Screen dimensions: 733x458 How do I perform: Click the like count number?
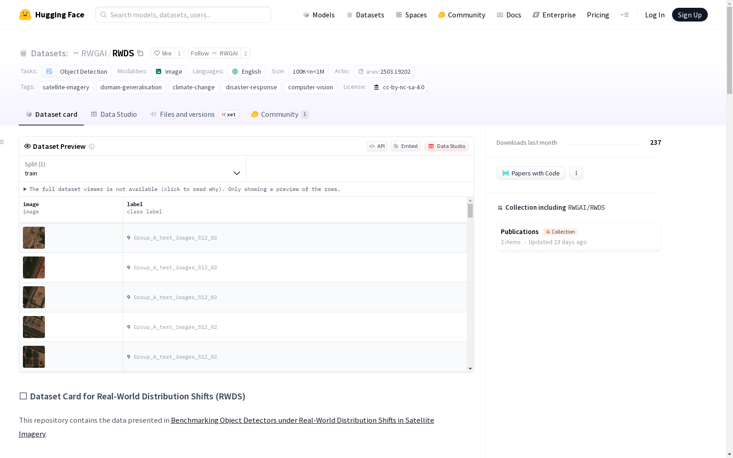pos(179,53)
